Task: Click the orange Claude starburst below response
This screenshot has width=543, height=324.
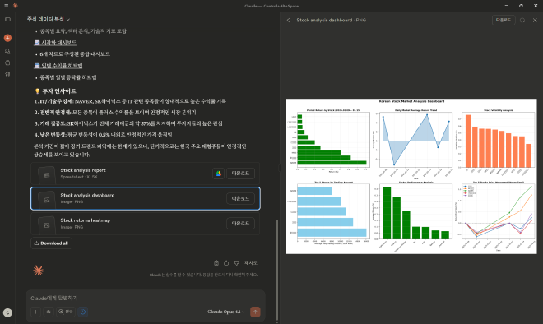Action: click(38, 271)
